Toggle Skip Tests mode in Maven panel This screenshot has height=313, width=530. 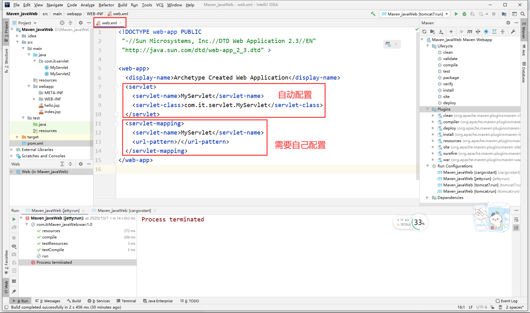point(478,32)
